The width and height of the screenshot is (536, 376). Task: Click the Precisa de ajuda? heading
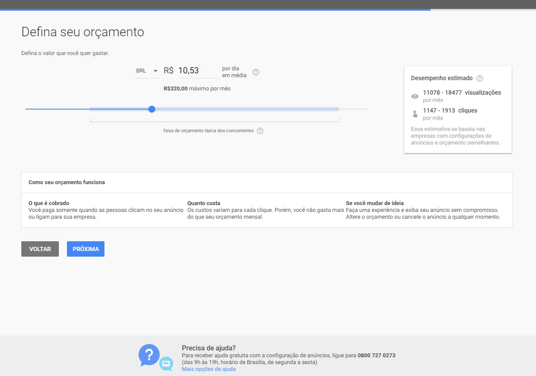[209, 348]
